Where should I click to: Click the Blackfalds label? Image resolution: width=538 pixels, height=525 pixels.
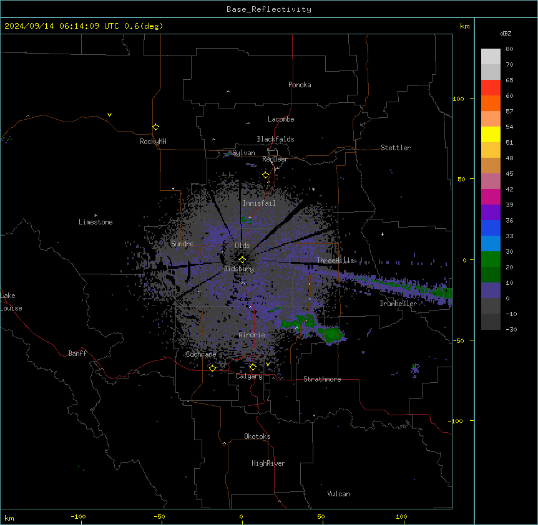click(x=275, y=139)
